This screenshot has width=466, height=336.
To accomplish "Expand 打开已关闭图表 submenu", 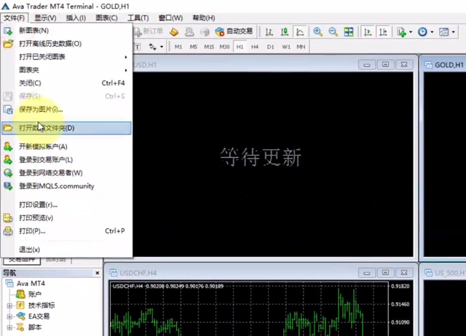I will pyautogui.click(x=66, y=57).
